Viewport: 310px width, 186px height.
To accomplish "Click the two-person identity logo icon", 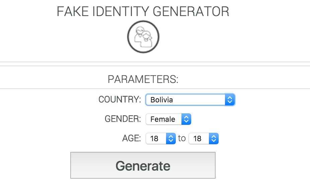I will point(143,37).
